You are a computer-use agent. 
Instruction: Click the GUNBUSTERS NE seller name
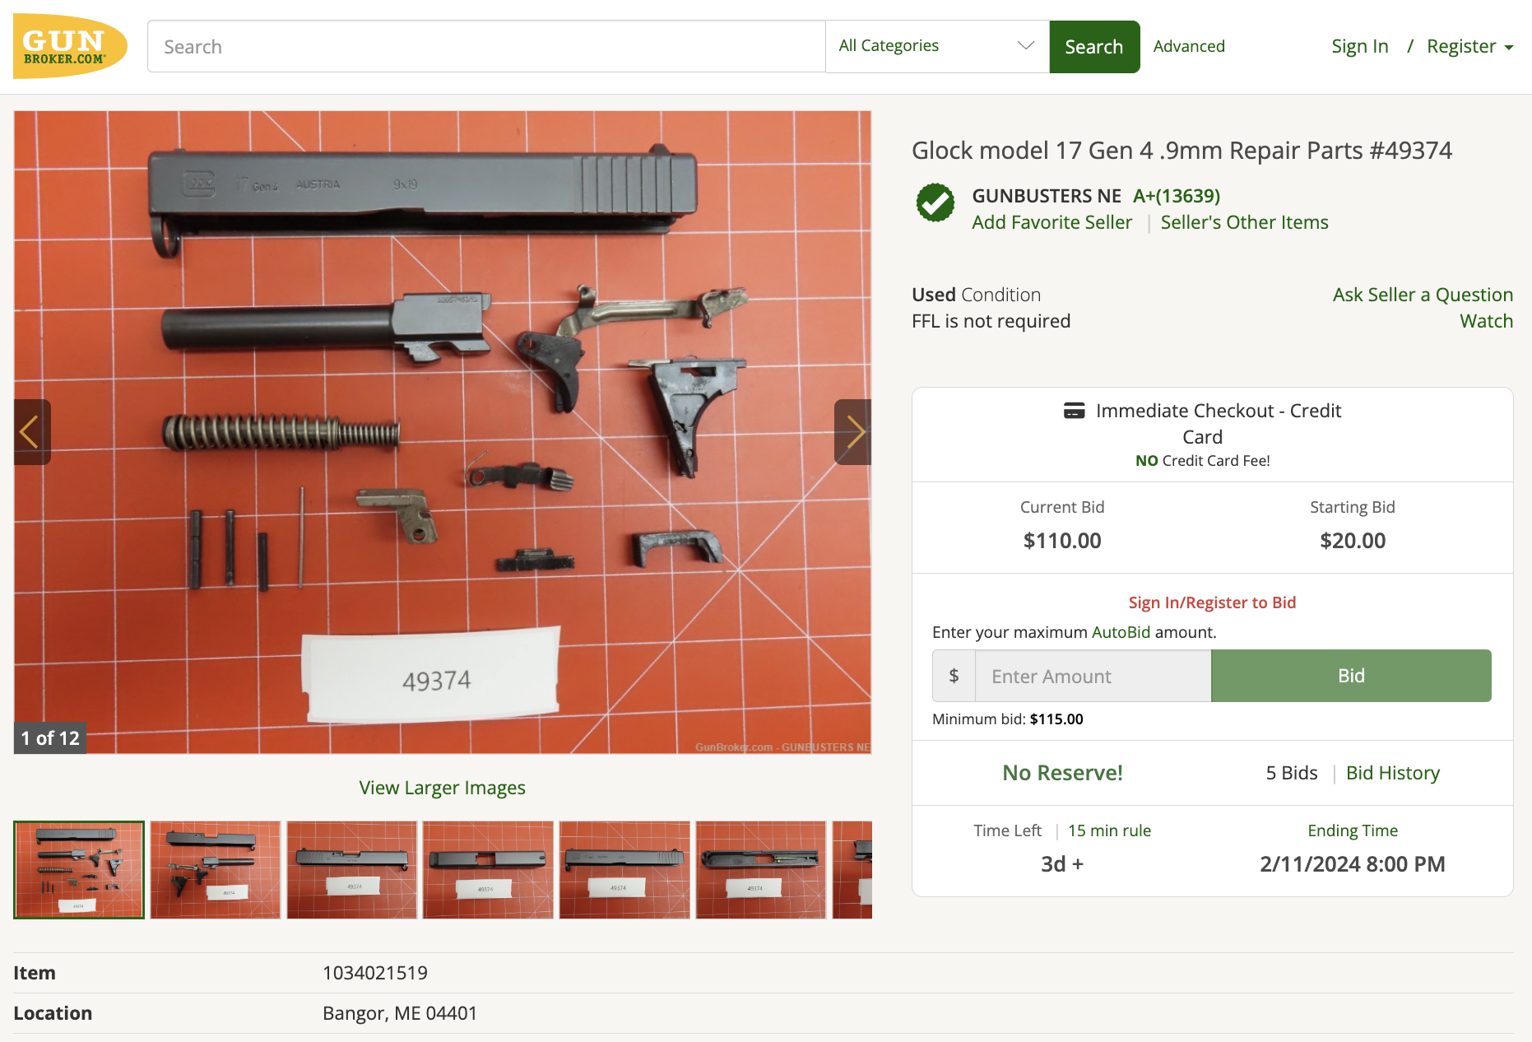point(1046,196)
